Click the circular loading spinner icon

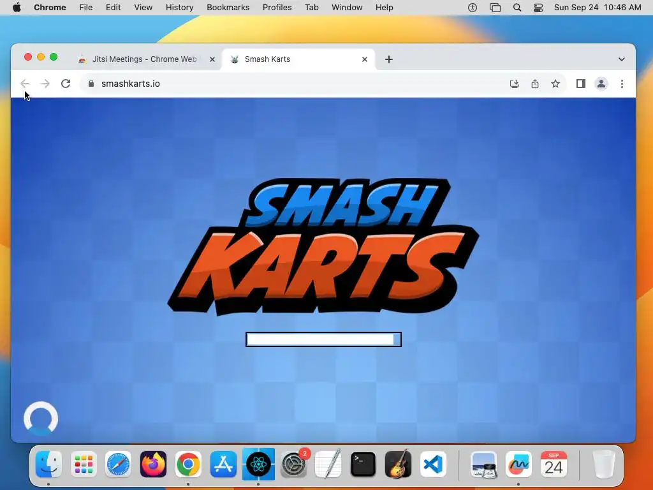[x=41, y=419]
